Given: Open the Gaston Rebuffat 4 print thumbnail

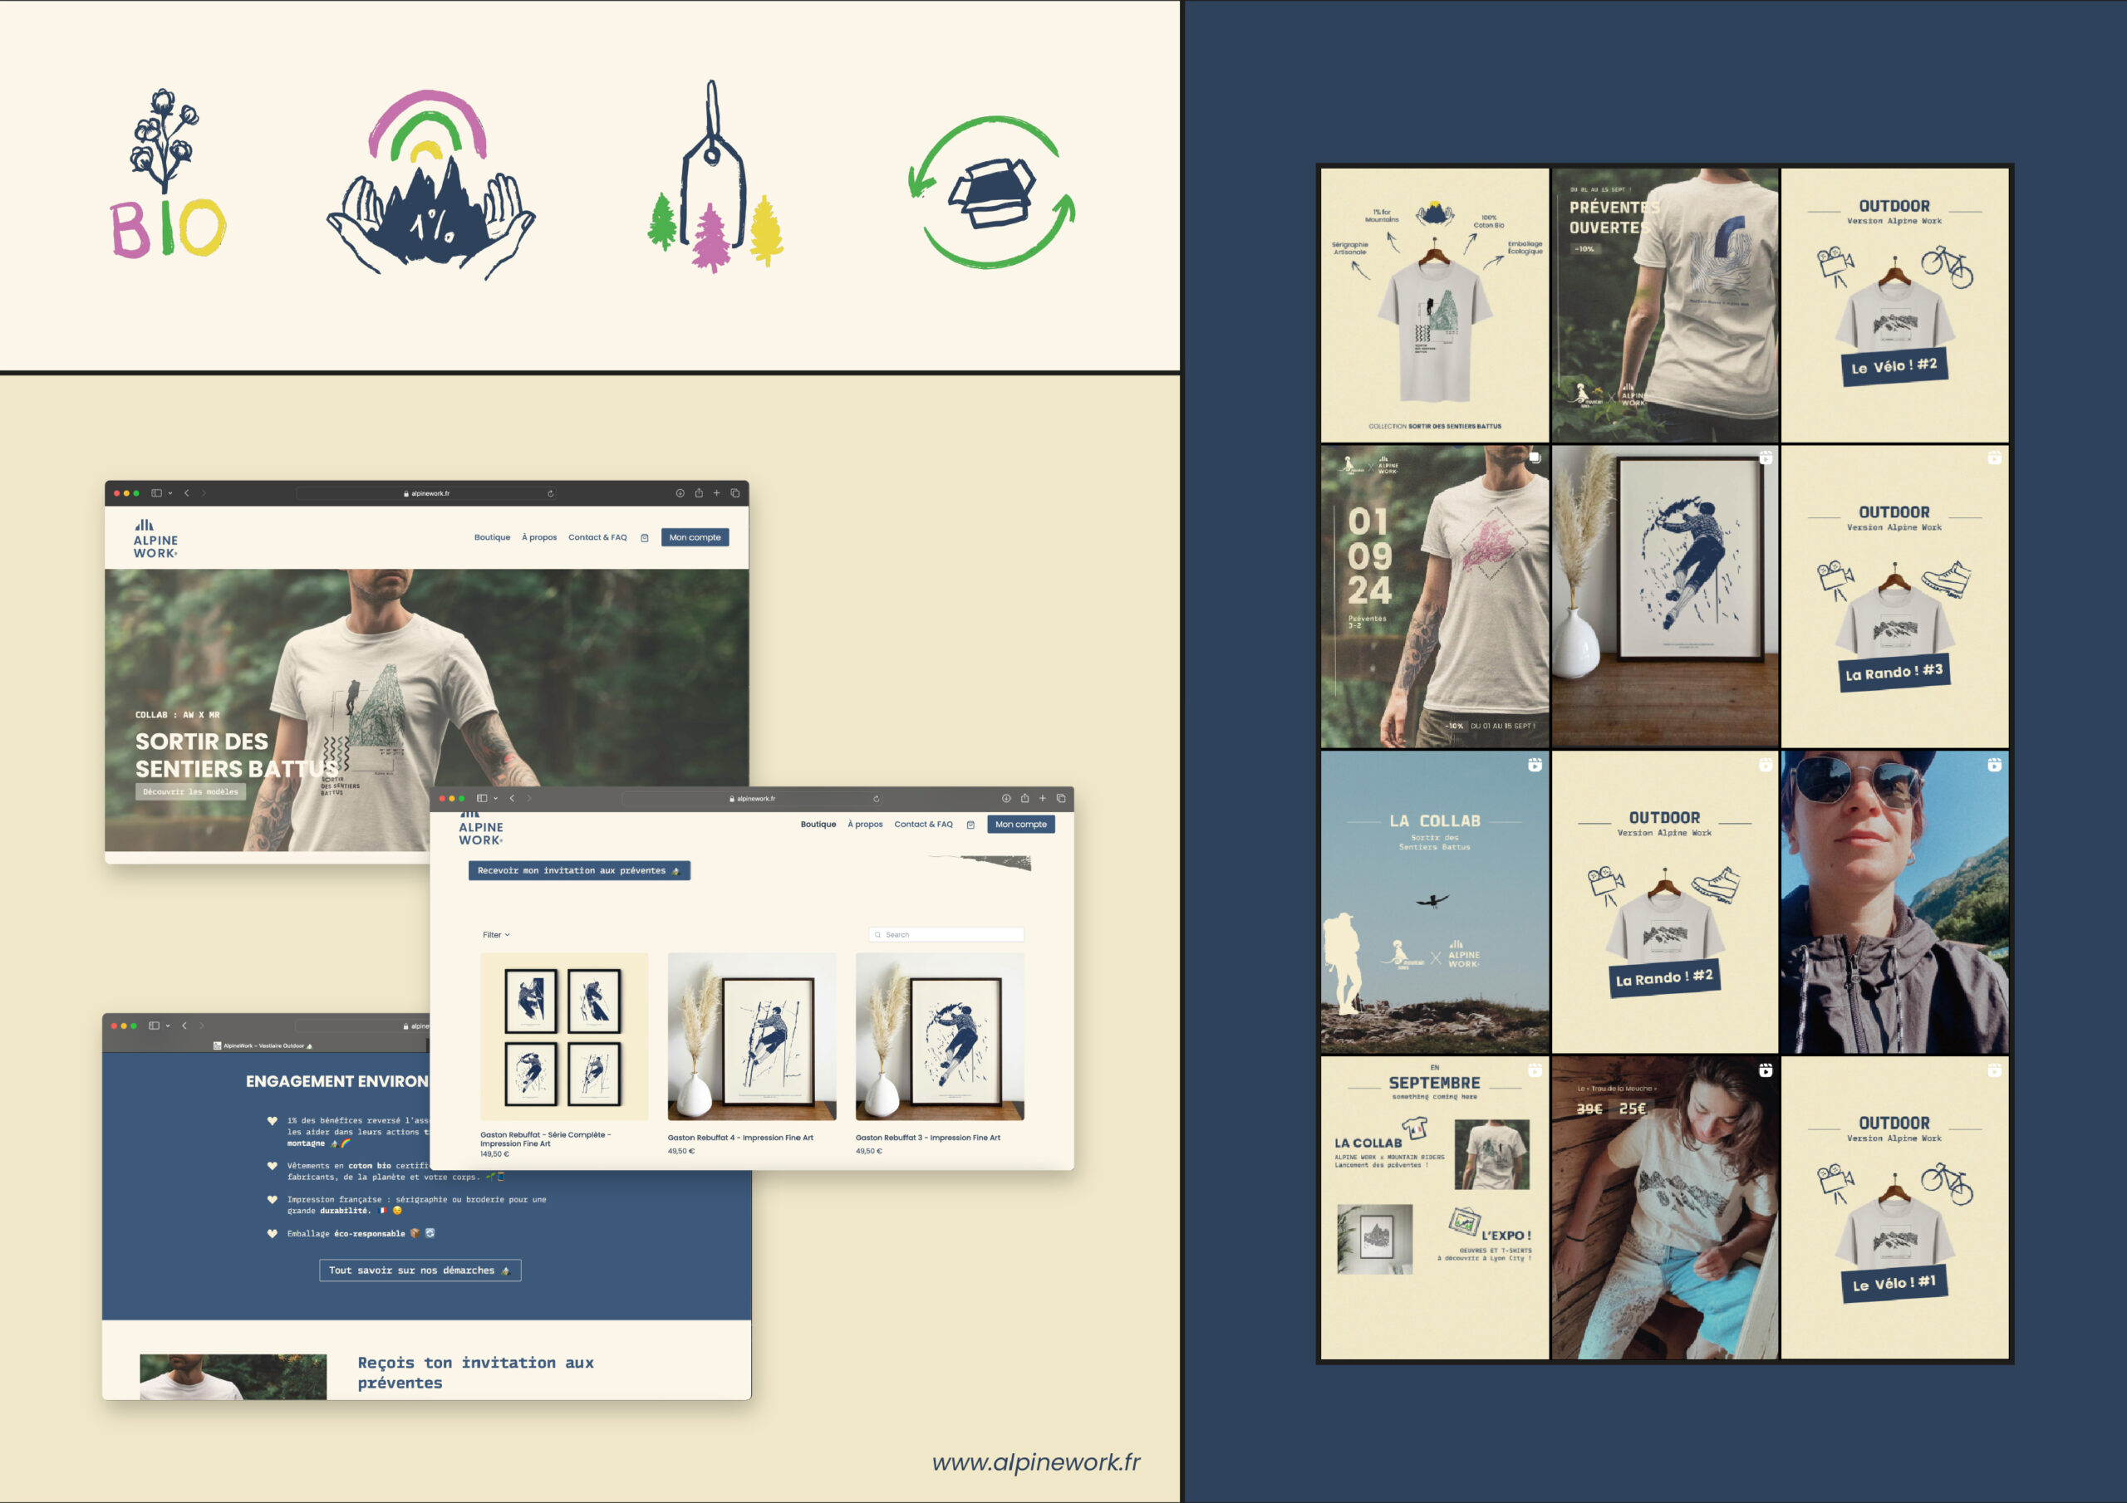Looking at the screenshot, I should [751, 1036].
